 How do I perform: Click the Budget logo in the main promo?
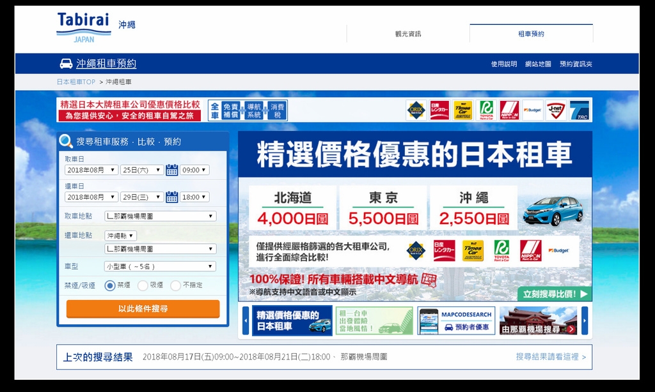tap(558, 251)
